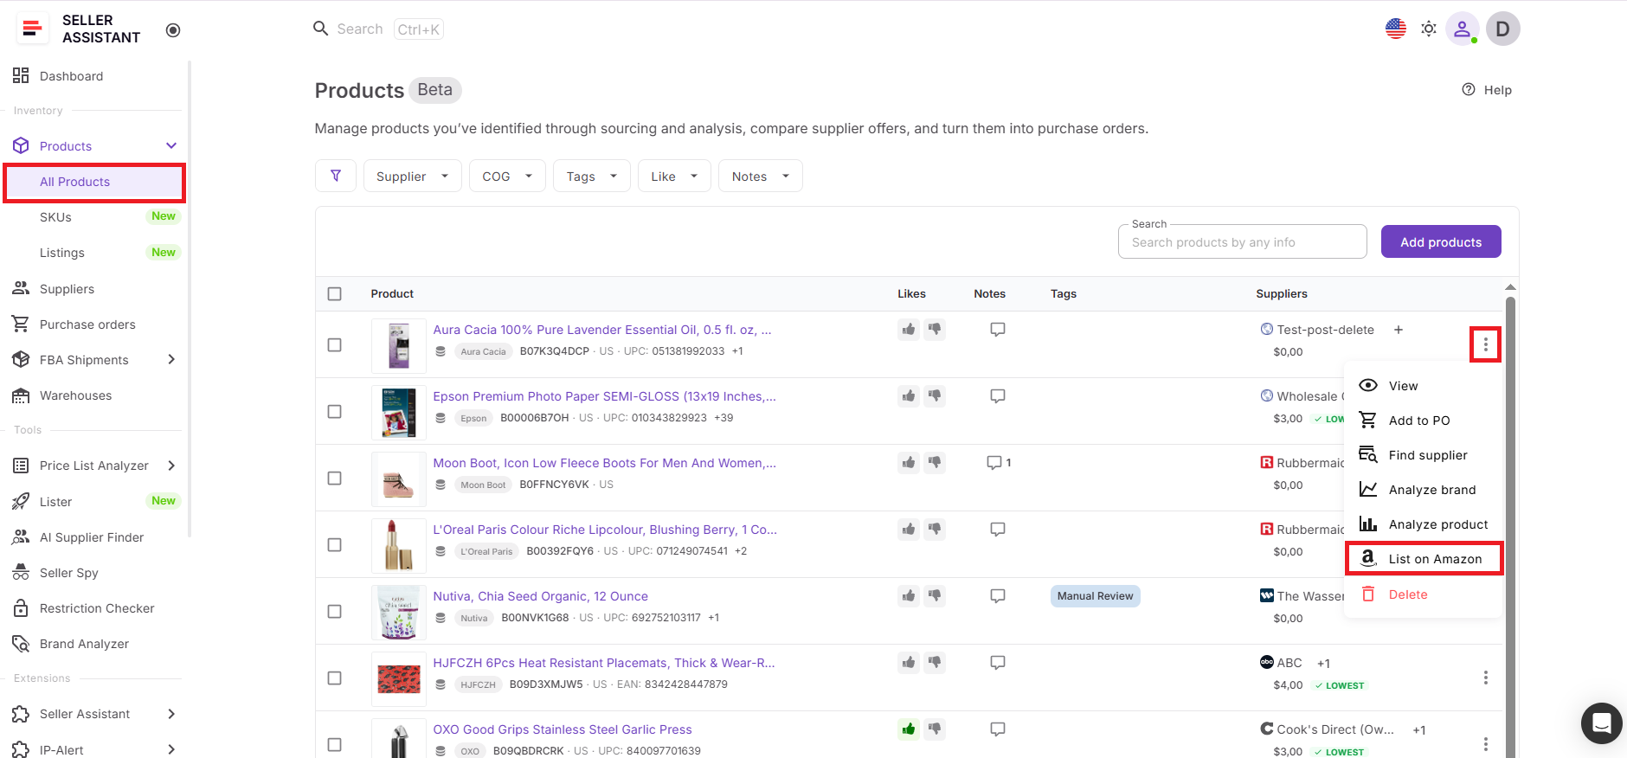1627x758 pixels.
Task: Click three-dot menu on HJFCZH row
Action: point(1486,678)
